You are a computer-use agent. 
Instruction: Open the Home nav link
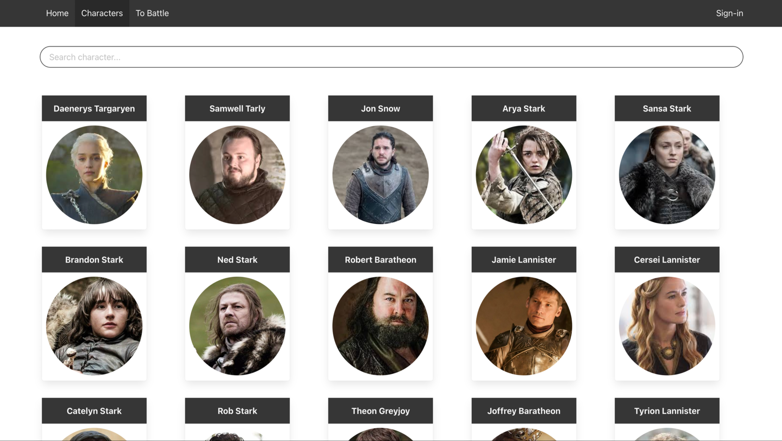(x=57, y=13)
